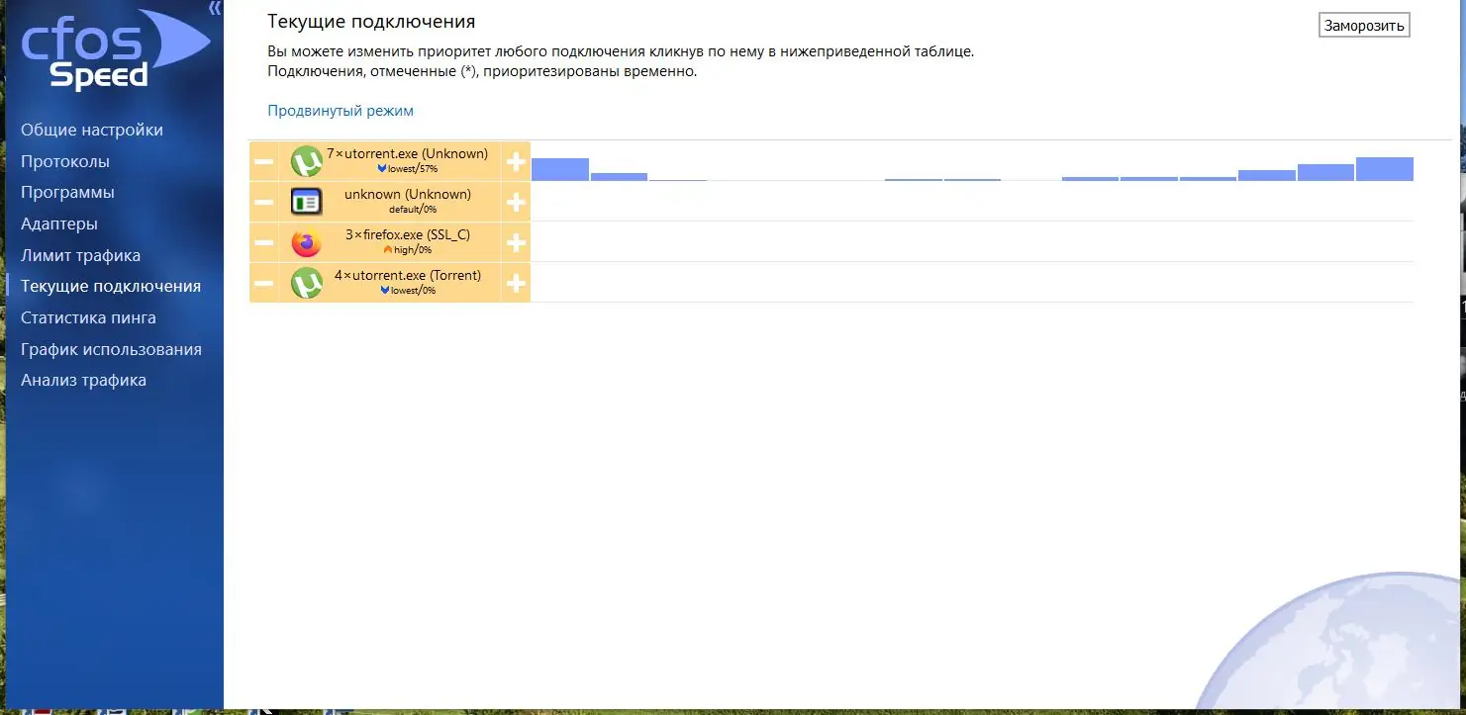
Task: Select the 4×utorrent.exe (Torrent) connection label
Action: point(408,276)
